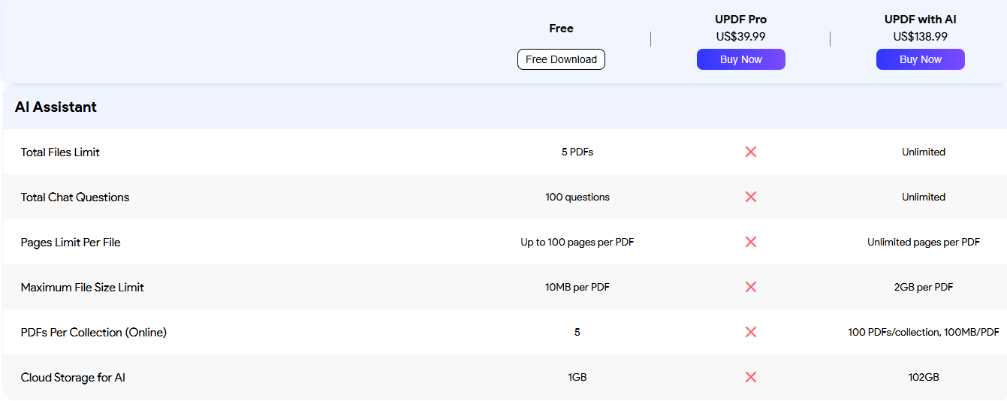This screenshot has height=401, width=1007.
Task: Click the 10MB per PDF cell
Action: pos(577,287)
